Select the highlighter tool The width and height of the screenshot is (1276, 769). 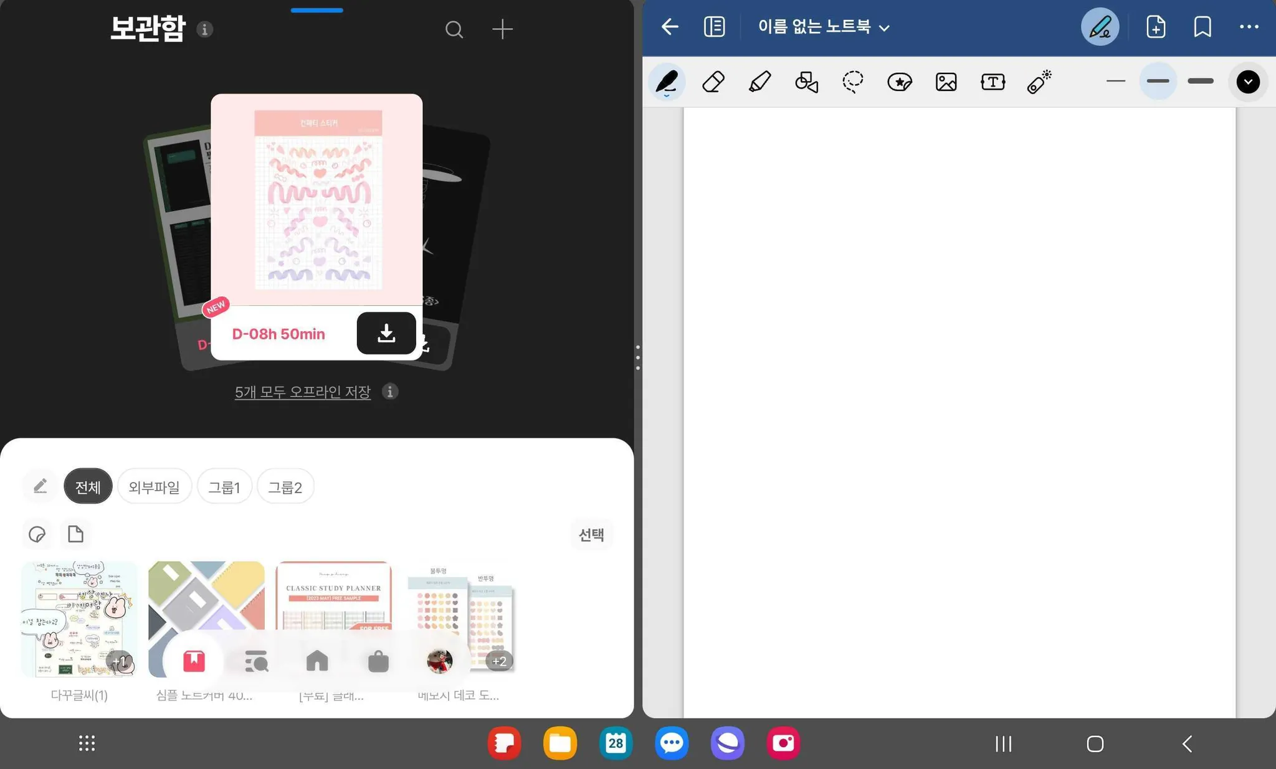point(759,82)
